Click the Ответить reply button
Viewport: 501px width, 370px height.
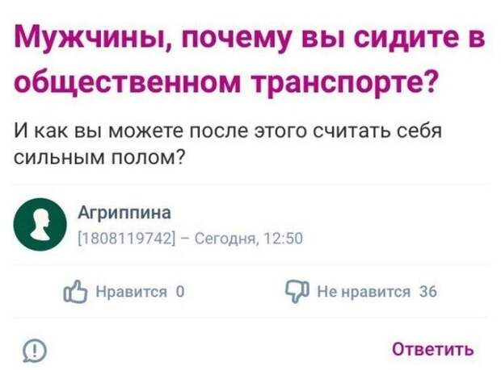(432, 349)
